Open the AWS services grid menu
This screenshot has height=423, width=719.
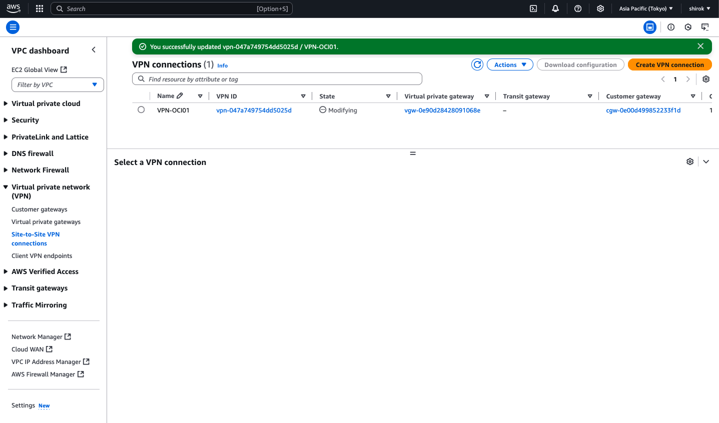[x=39, y=8]
